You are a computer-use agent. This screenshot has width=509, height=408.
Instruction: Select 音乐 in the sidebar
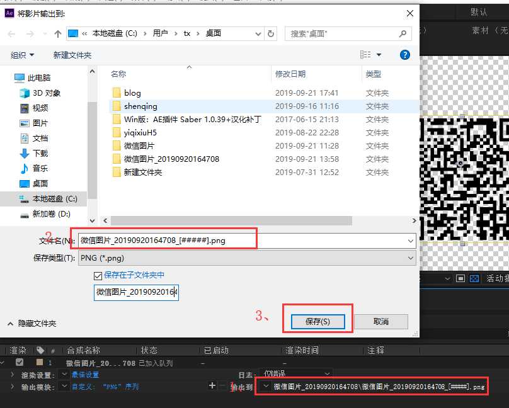click(x=34, y=168)
